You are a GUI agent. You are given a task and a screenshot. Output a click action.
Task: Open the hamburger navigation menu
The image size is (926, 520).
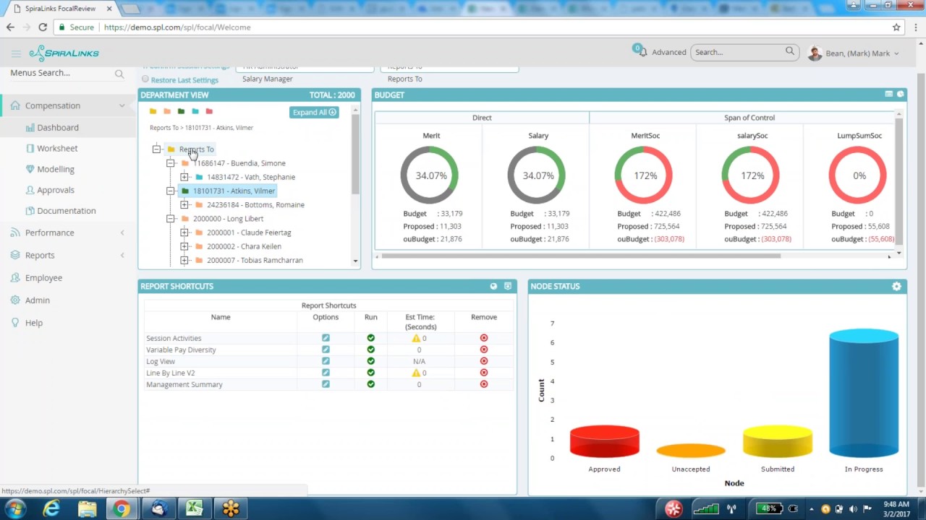point(16,53)
